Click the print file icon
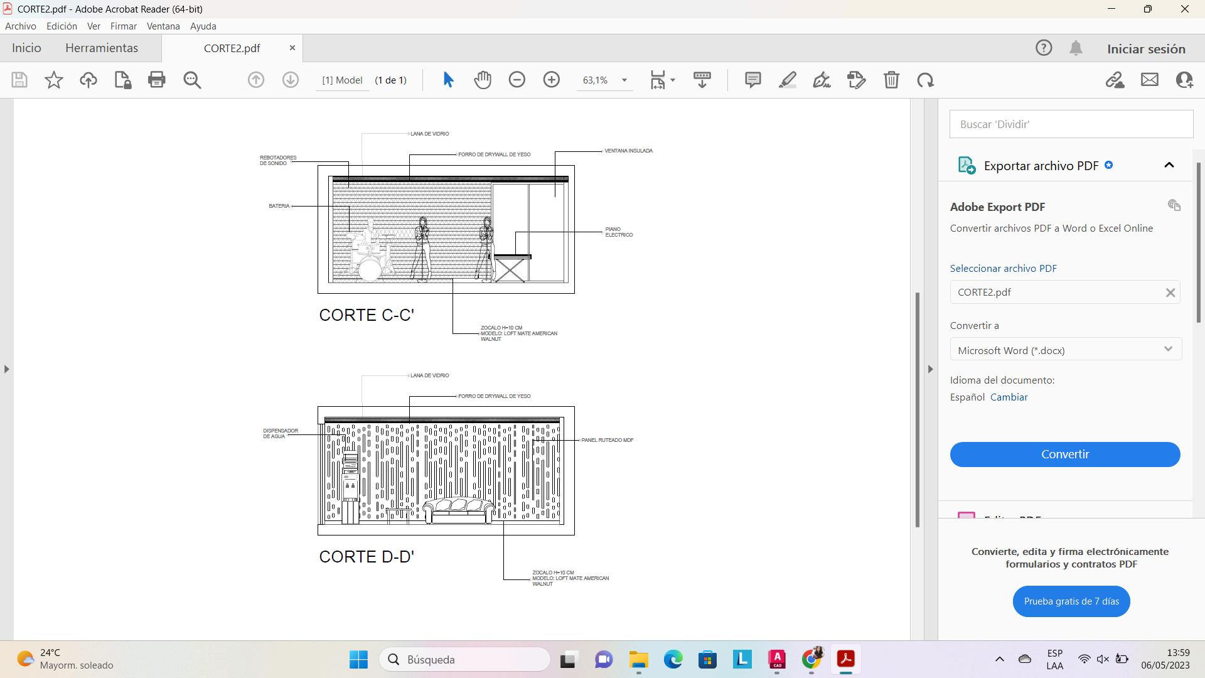The height and width of the screenshot is (678, 1205). click(156, 80)
